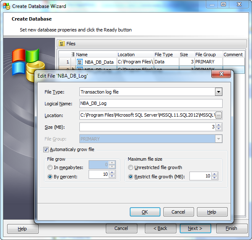
Task: Open the File Type dropdown
Action: coord(218,92)
